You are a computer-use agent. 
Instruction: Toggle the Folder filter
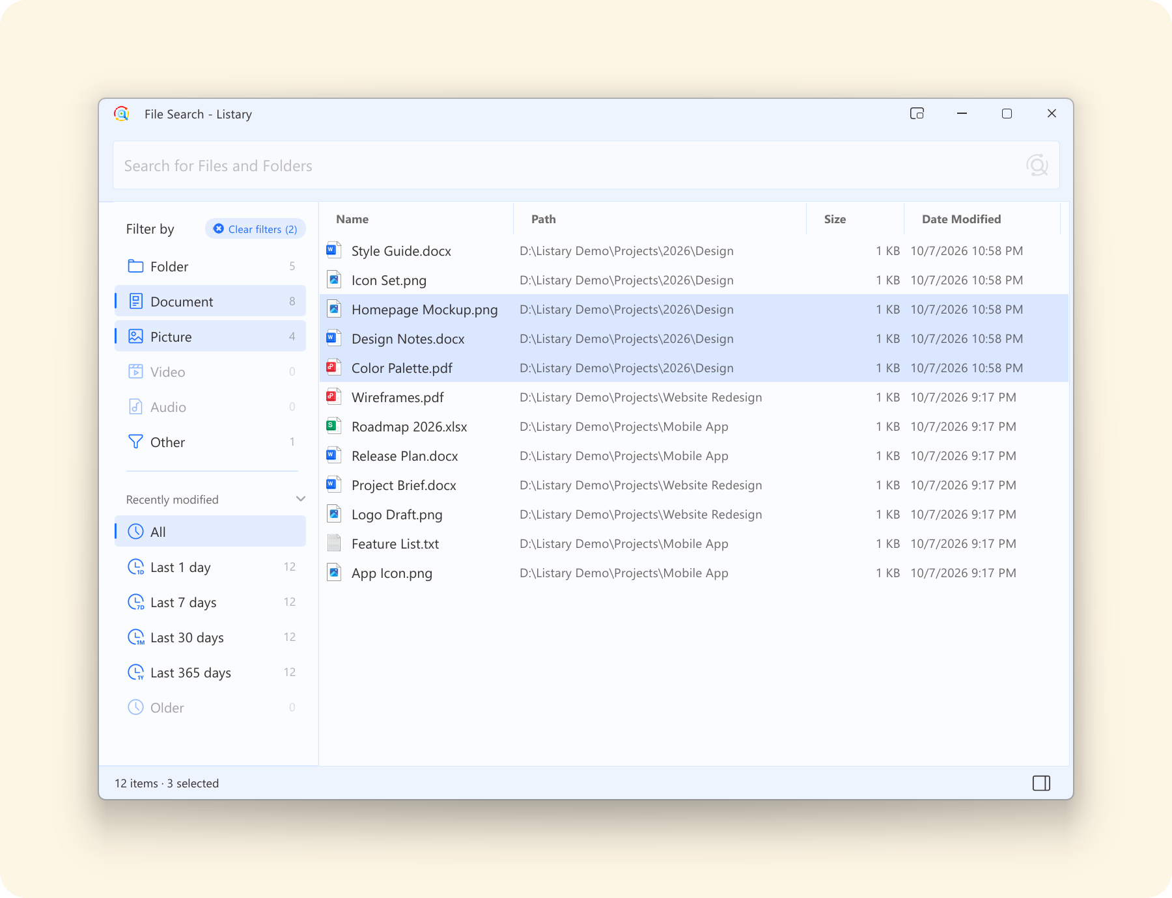210,266
